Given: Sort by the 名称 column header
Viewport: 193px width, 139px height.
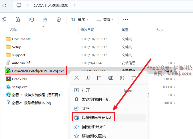Looking at the screenshot, I should [13, 30].
